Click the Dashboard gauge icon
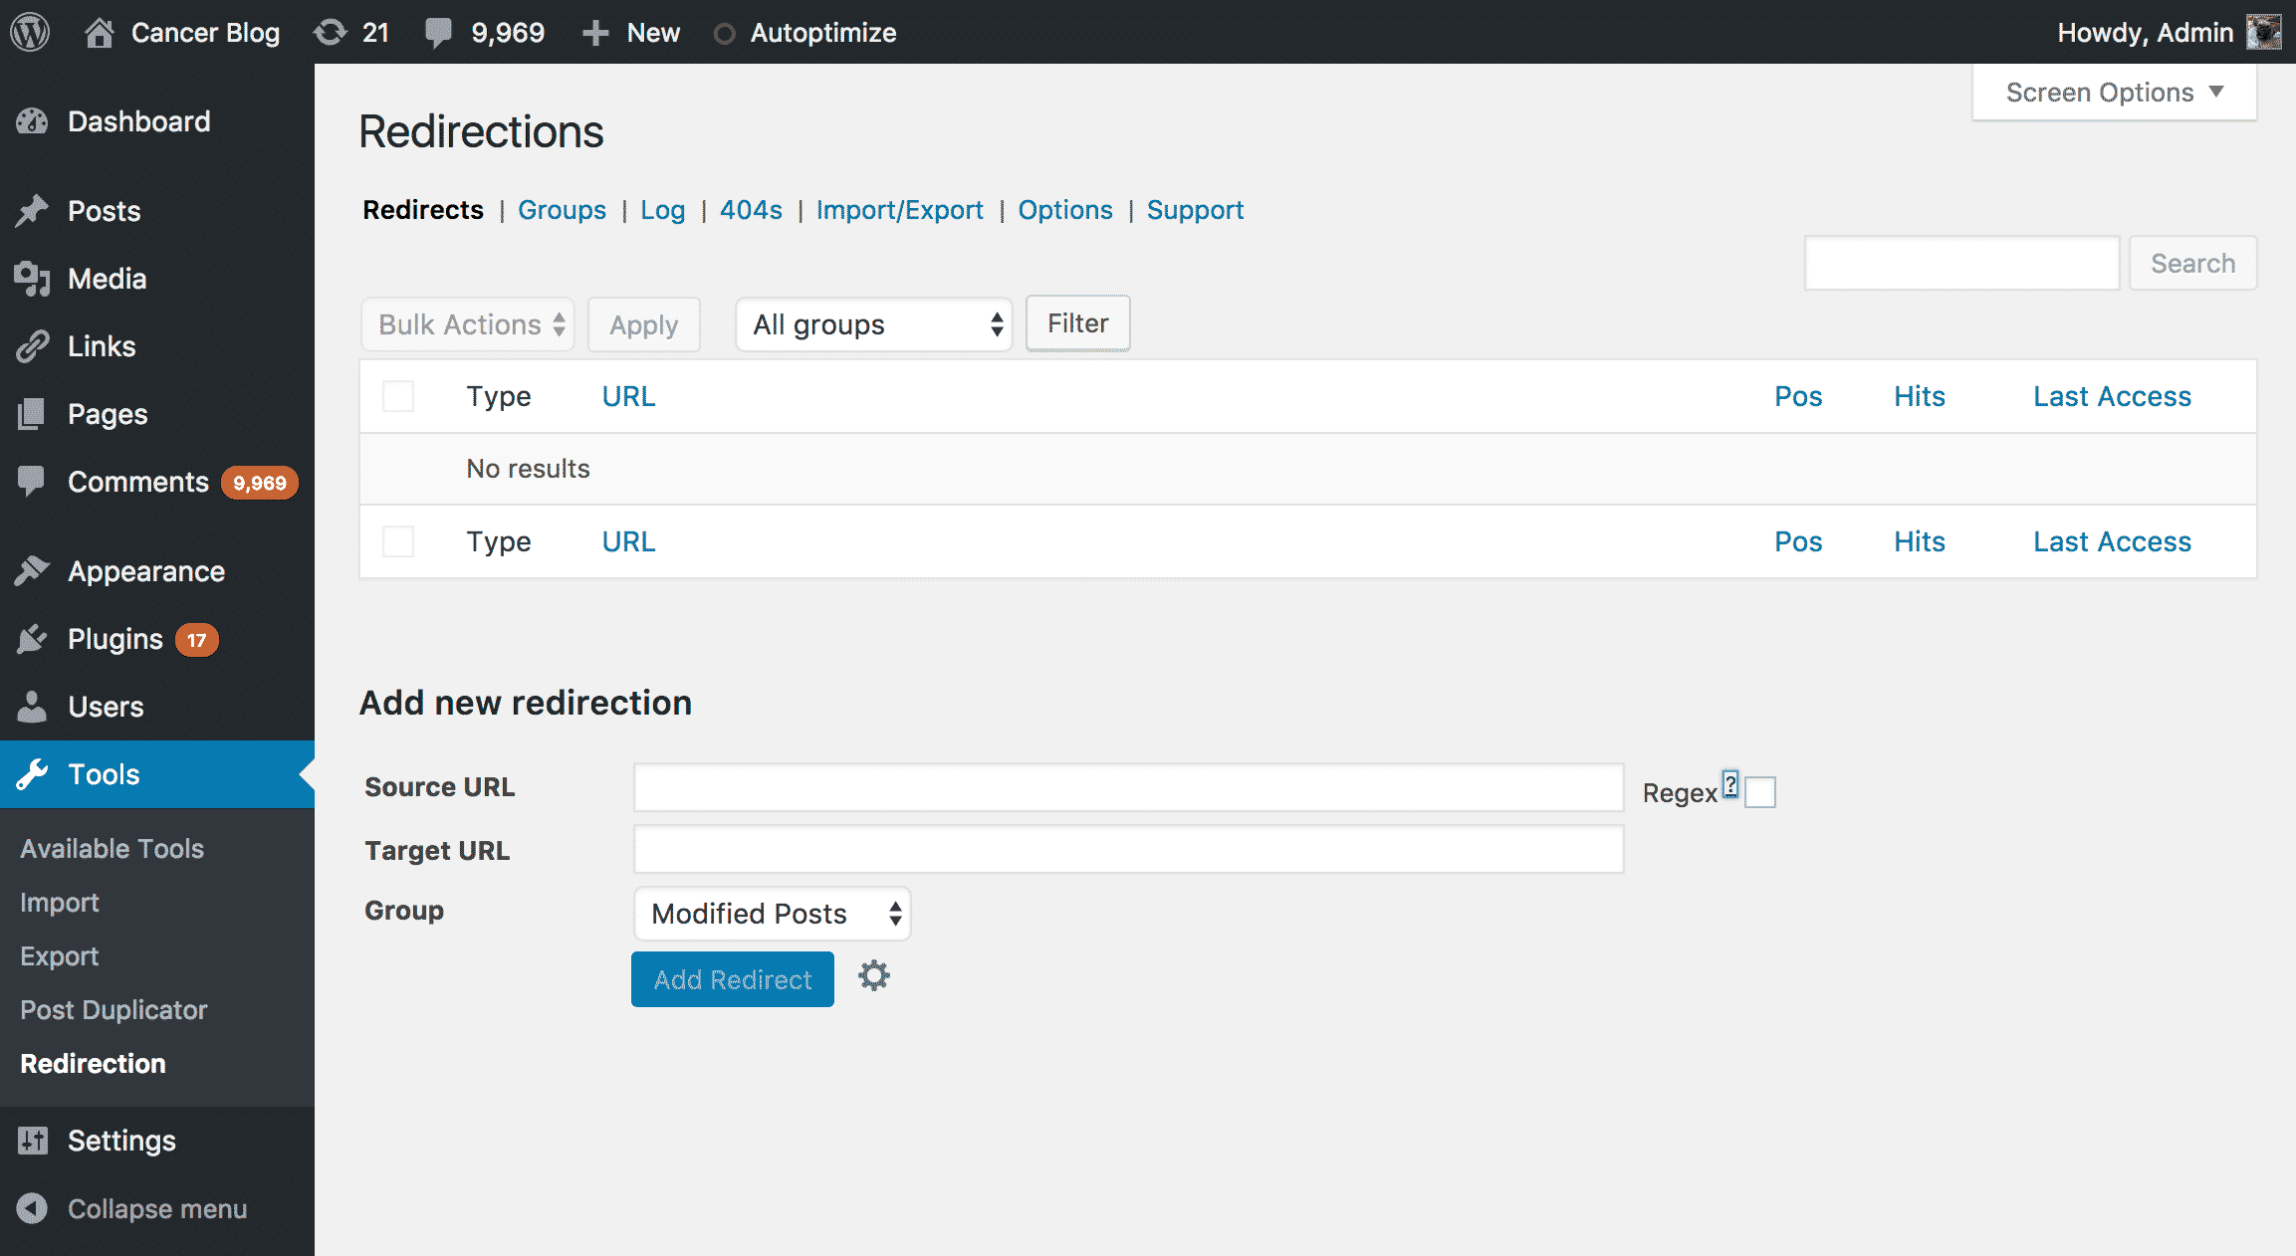The width and height of the screenshot is (2296, 1256). pyautogui.click(x=32, y=121)
